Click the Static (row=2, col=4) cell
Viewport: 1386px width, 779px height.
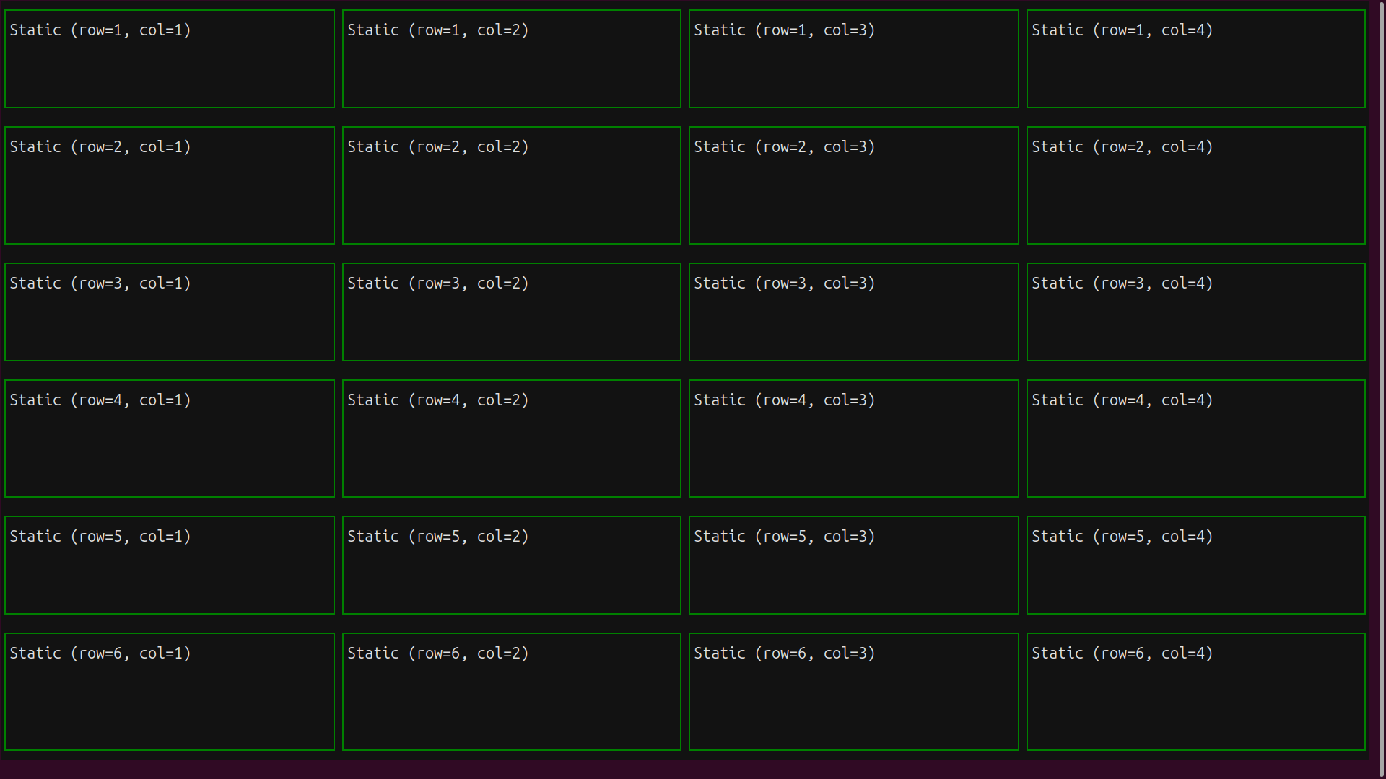[x=1195, y=185]
